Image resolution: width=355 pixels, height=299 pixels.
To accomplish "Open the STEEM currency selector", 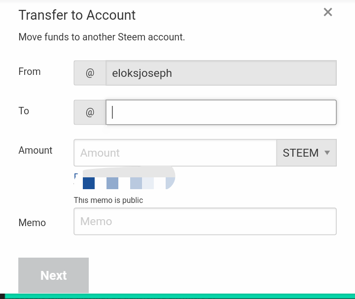I will (x=306, y=153).
